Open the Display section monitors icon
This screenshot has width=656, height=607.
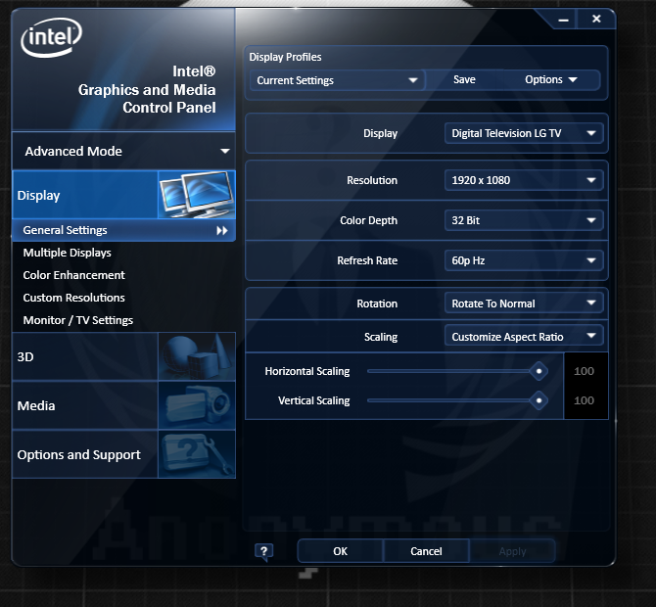pos(197,195)
